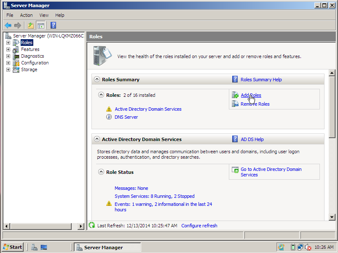Open Go to Active Directory Domain Services link
Image resolution: width=338 pixels, height=253 pixels.
[x=271, y=172]
